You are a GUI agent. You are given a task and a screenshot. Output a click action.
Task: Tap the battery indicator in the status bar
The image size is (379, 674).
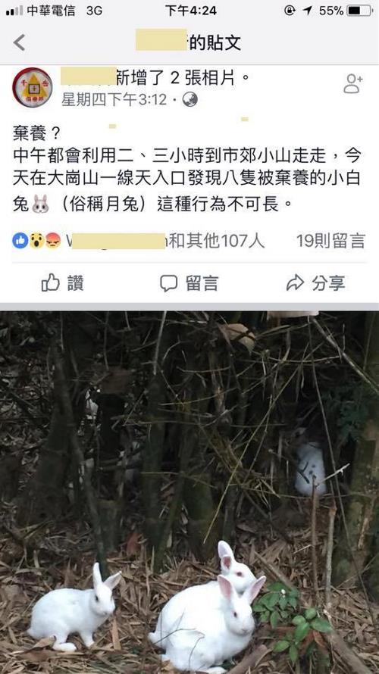(x=359, y=11)
